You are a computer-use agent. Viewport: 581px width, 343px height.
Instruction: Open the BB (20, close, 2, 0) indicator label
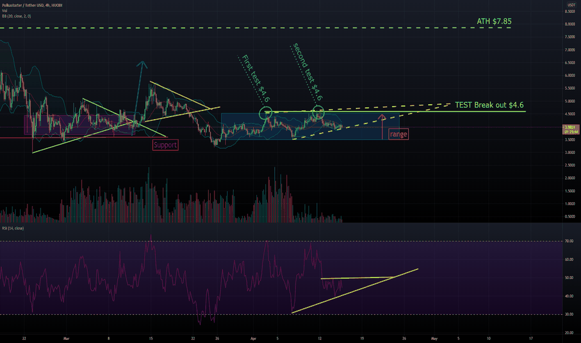pos(16,16)
